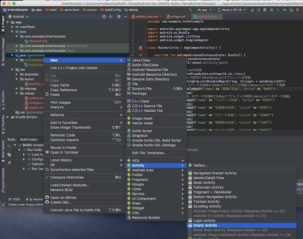Open the Android project view dropdown
The image size is (303, 239).
pyautogui.click(x=18, y=16)
